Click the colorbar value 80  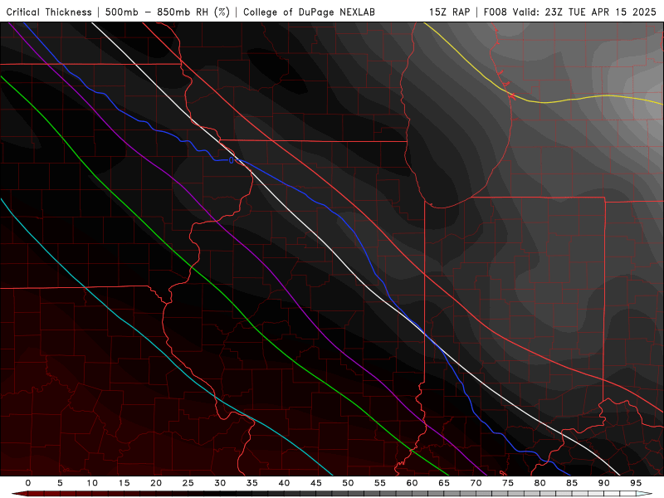(539, 483)
